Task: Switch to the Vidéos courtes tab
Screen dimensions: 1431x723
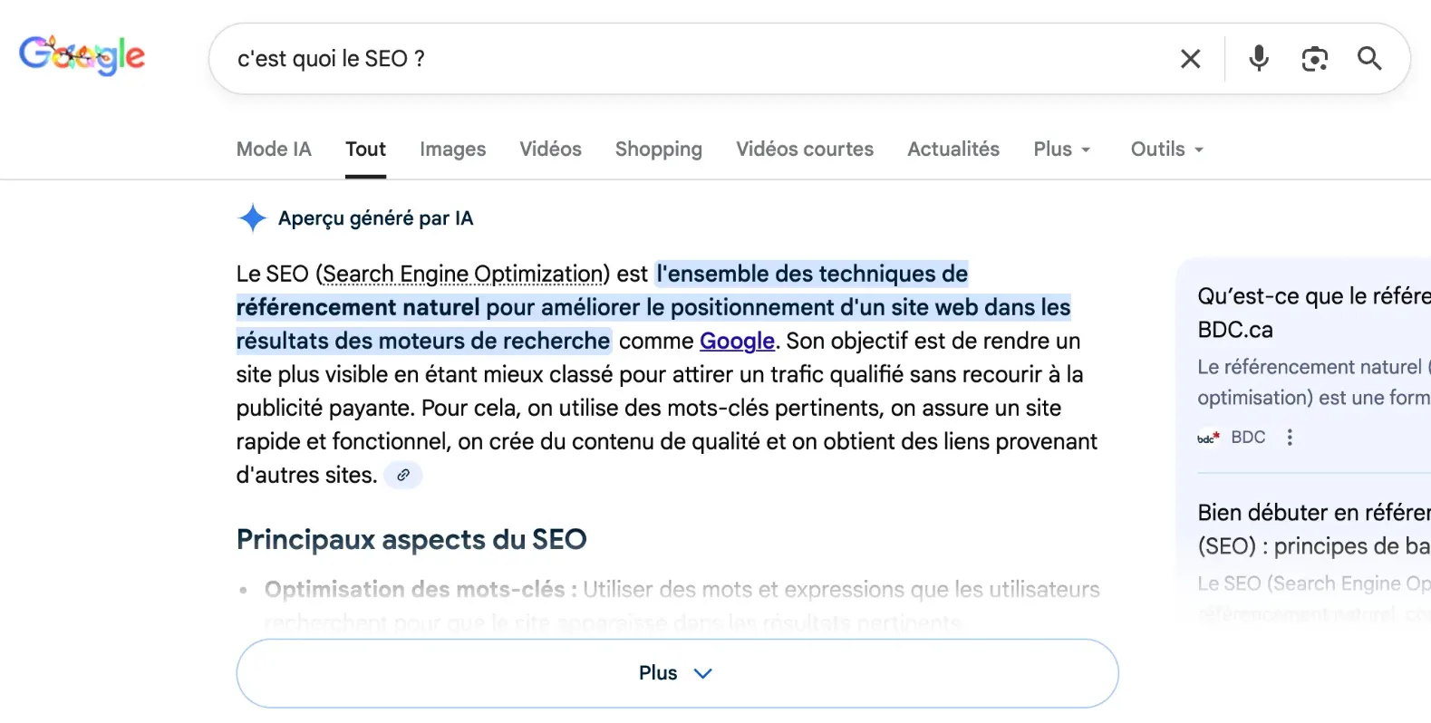Action: [x=805, y=149]
